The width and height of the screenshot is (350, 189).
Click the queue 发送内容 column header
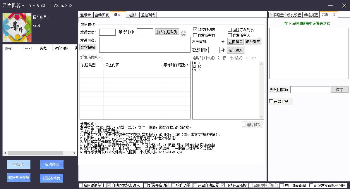(x=133, y=65)
